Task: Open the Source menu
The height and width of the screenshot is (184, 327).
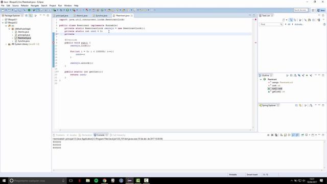Action: pyautogui.click(x=15, y=6)
